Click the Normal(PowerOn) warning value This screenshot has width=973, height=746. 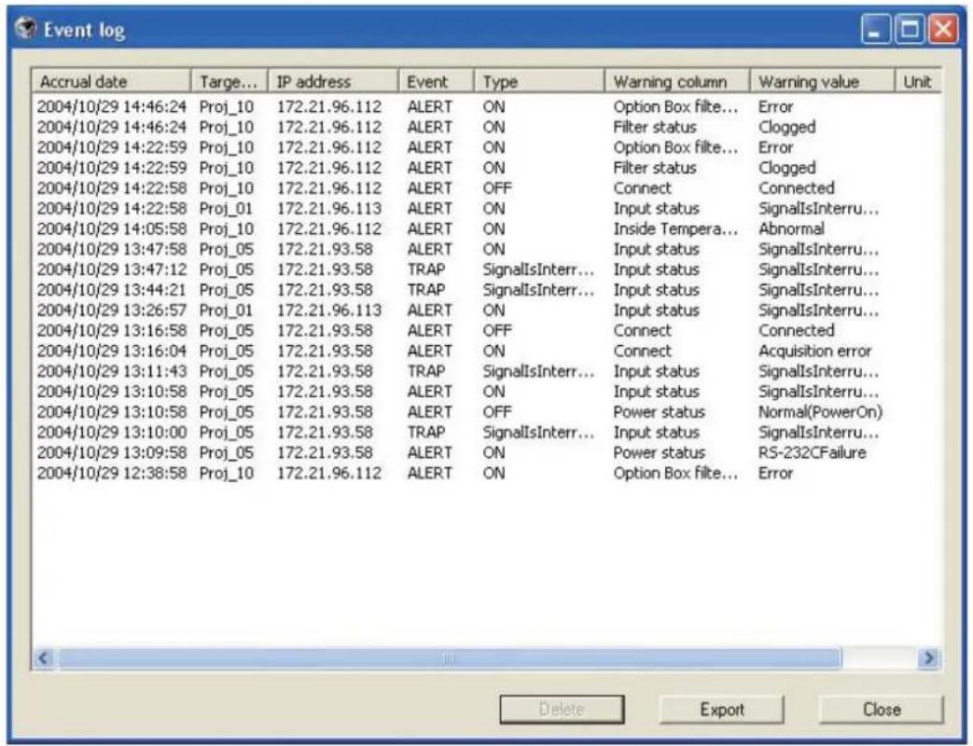[x=820, y=412]
